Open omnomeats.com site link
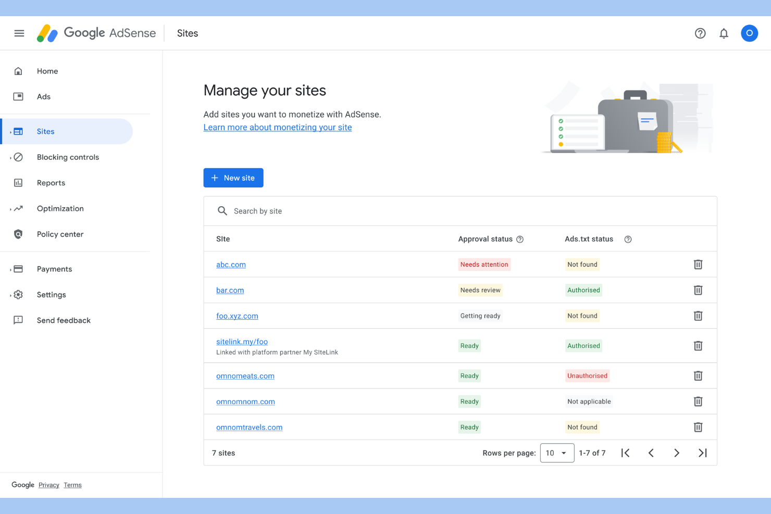This screenshot has height=514, width=771. (245, 375)
